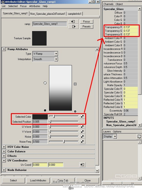142x190 pixels.
Task: Collapse the Ramp Attributes section
Action: 4,49
